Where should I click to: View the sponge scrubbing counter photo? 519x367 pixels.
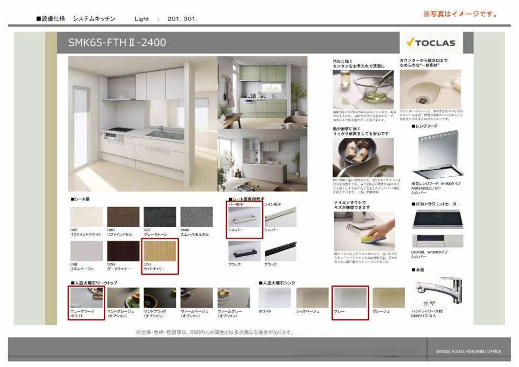coord(364,231)
